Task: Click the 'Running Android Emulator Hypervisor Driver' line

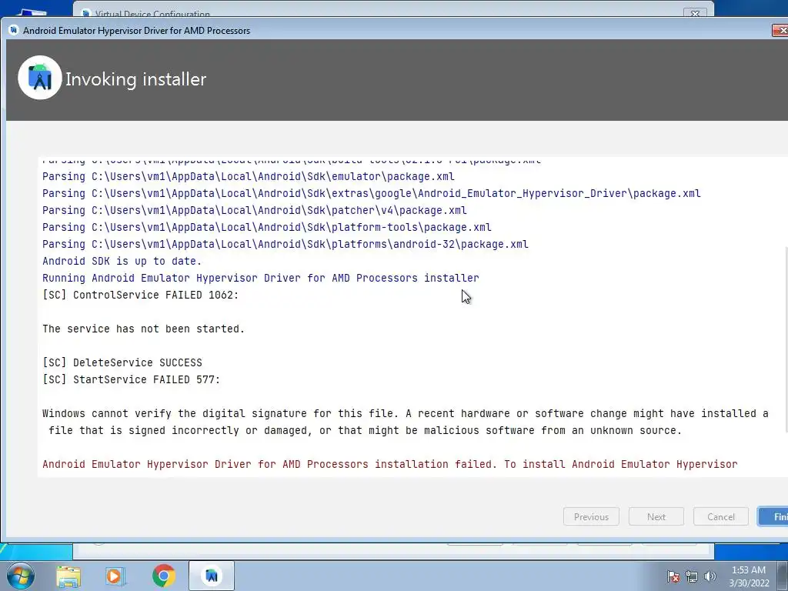Action: pyautogui.click(x=261, y=278)
